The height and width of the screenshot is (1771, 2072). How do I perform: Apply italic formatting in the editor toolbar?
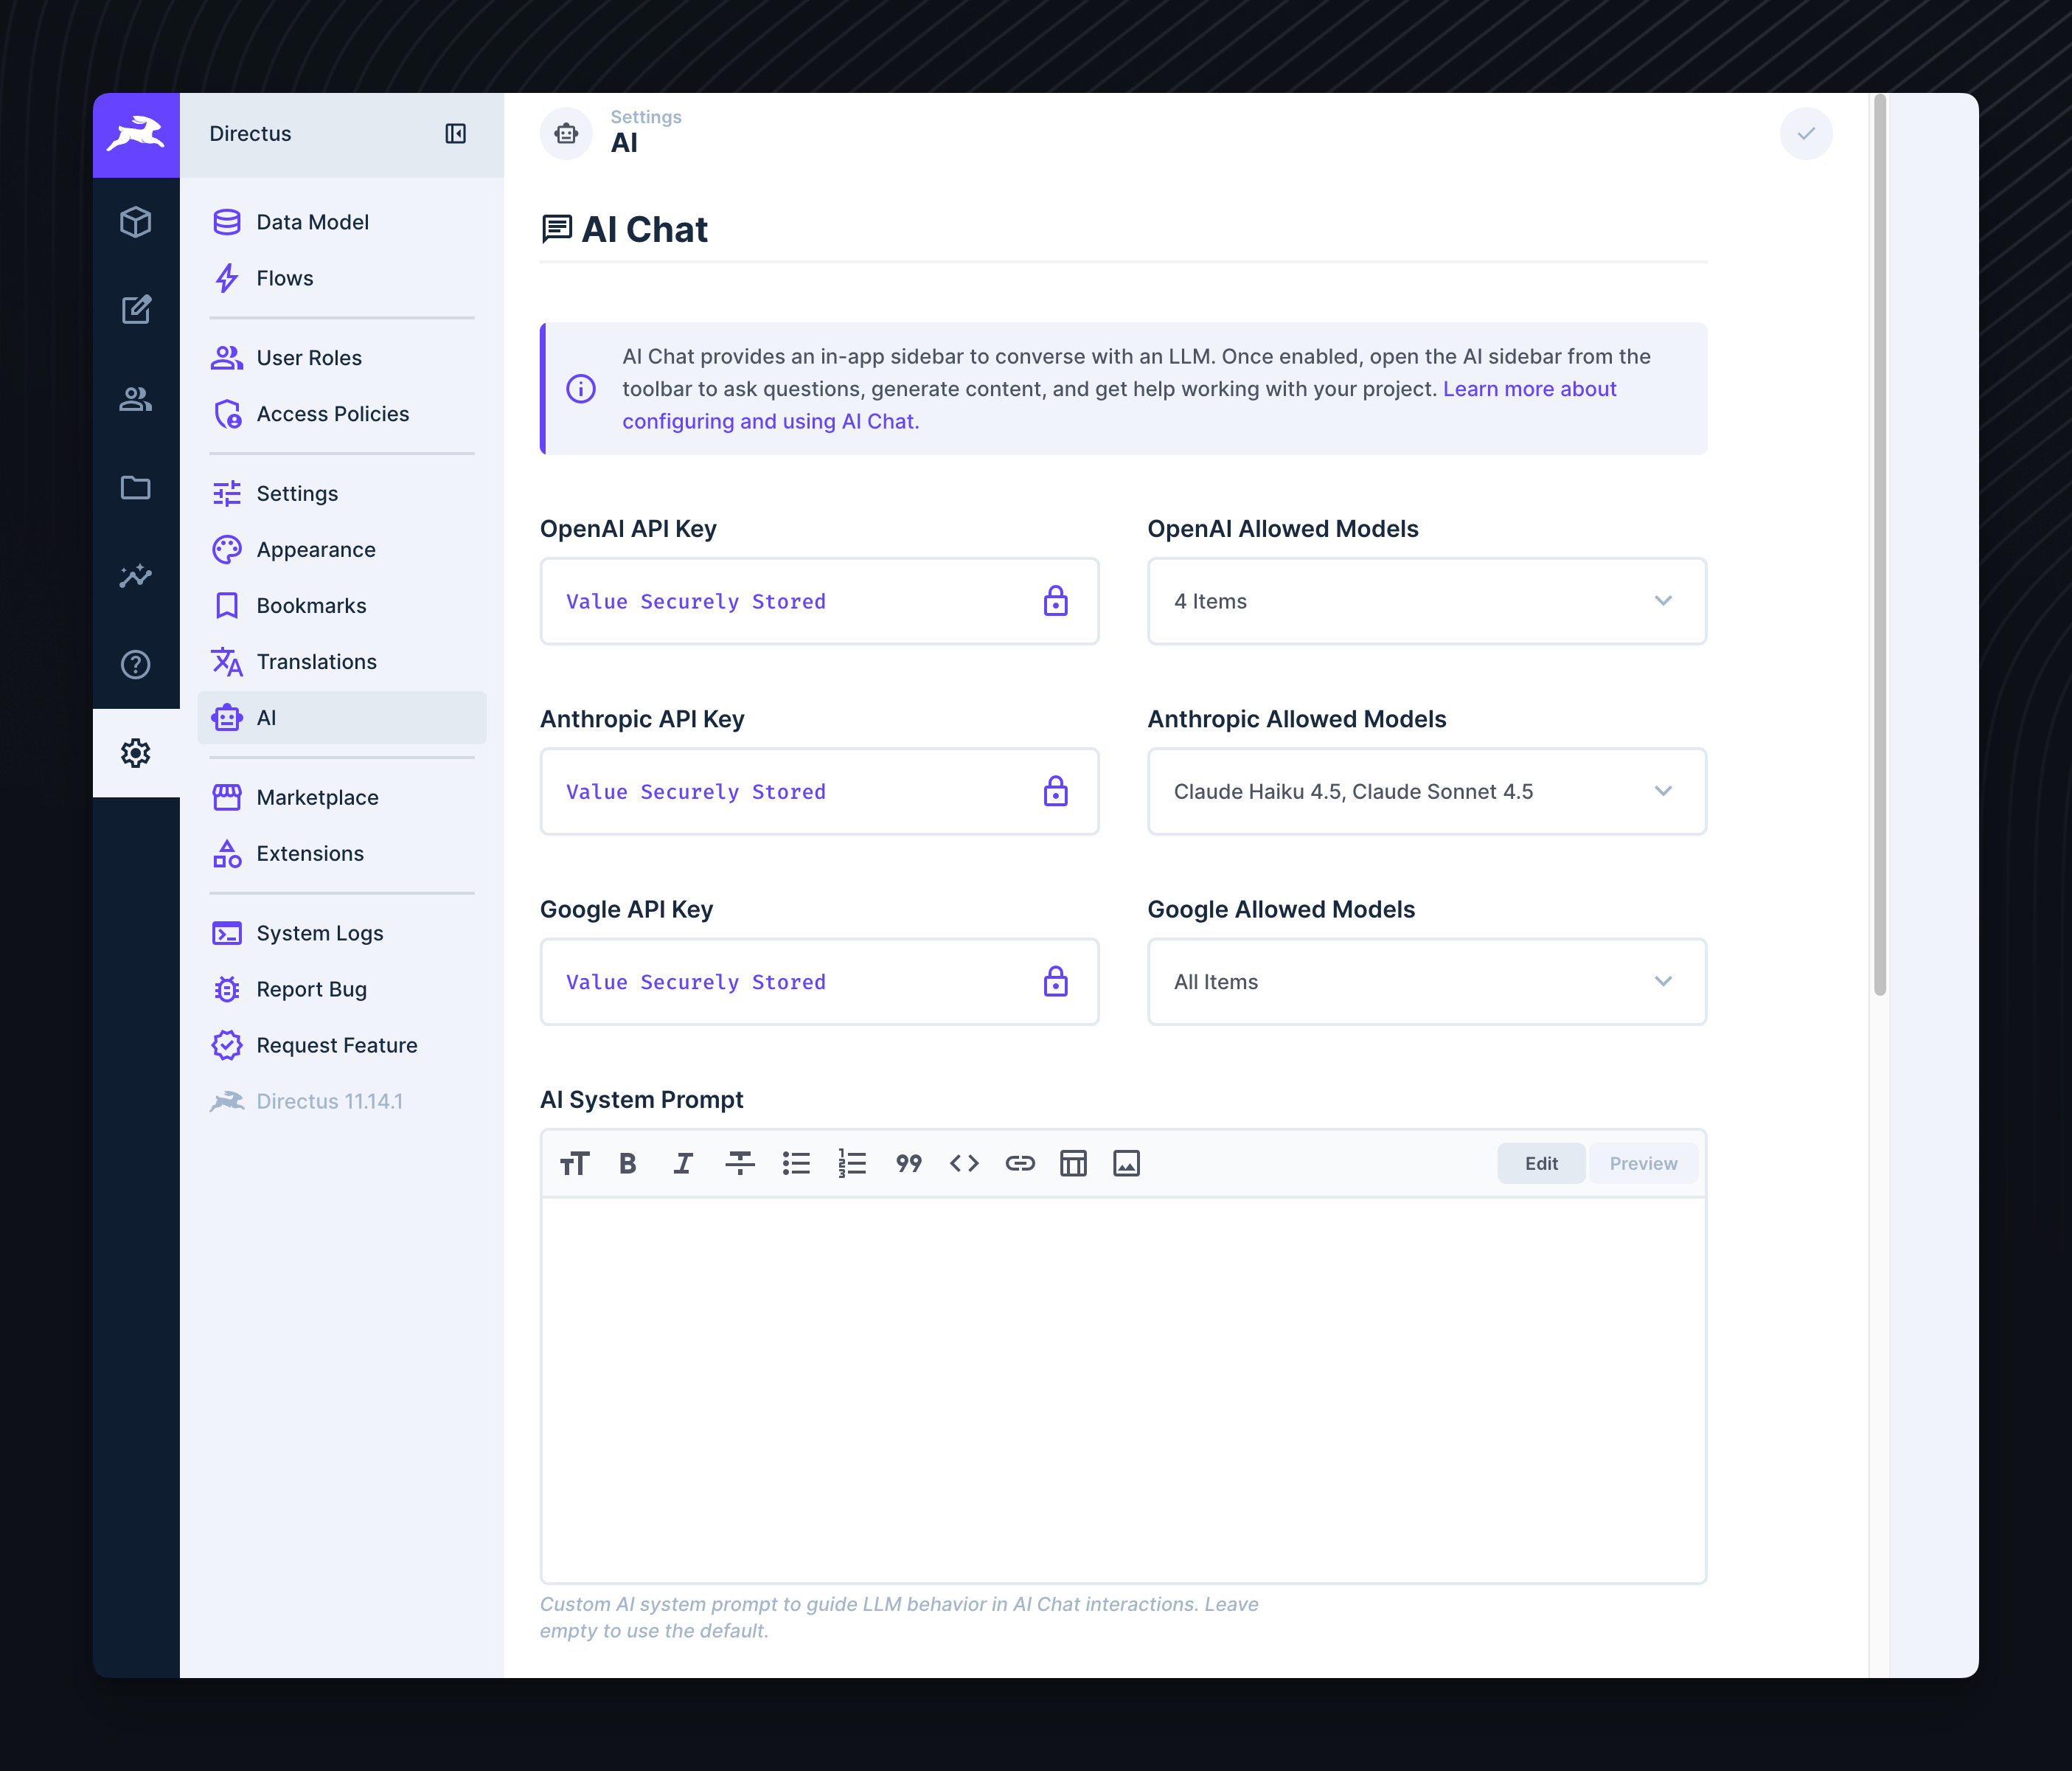[682, 1162]
